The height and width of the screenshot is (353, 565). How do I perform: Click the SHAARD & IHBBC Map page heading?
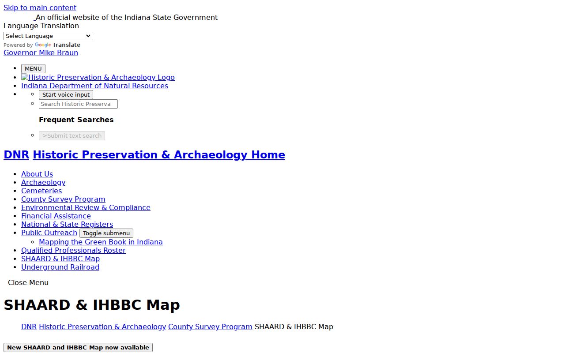point(92,305)
